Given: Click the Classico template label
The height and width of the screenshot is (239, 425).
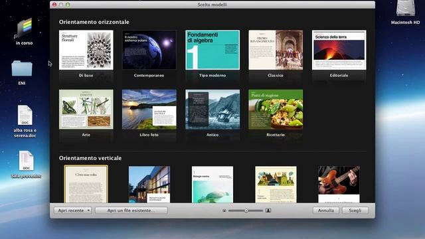Looking at the screenshot, I should click(x=276, y=75).
